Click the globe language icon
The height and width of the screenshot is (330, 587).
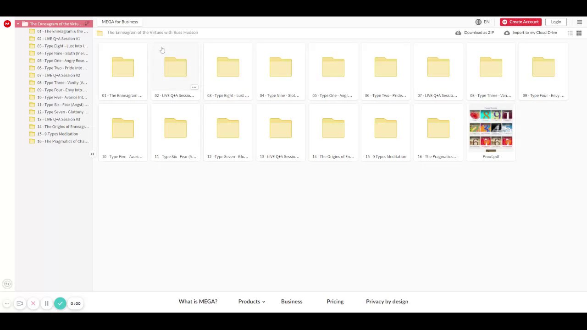[478, 22]
